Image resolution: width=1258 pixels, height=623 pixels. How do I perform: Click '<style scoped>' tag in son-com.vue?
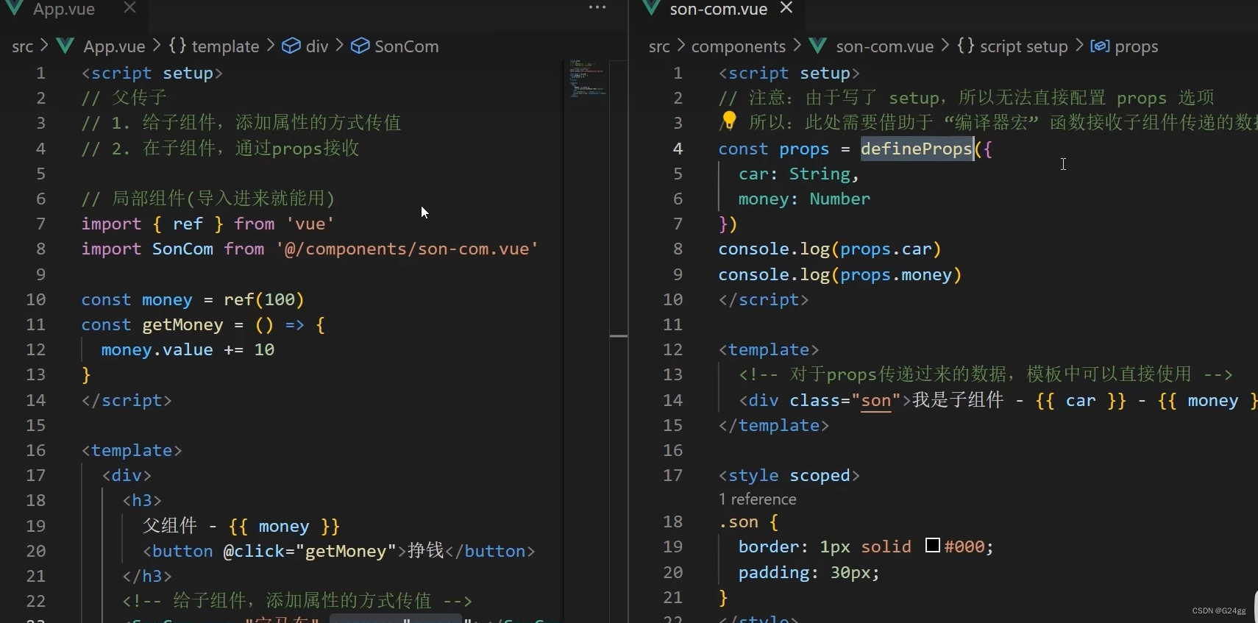(x=789, y=475)
